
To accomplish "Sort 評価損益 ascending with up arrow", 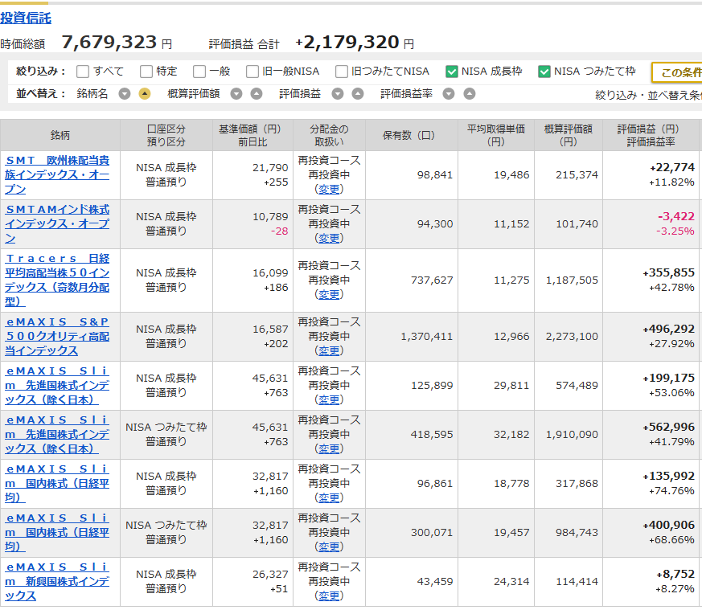I will coord(357,94).
